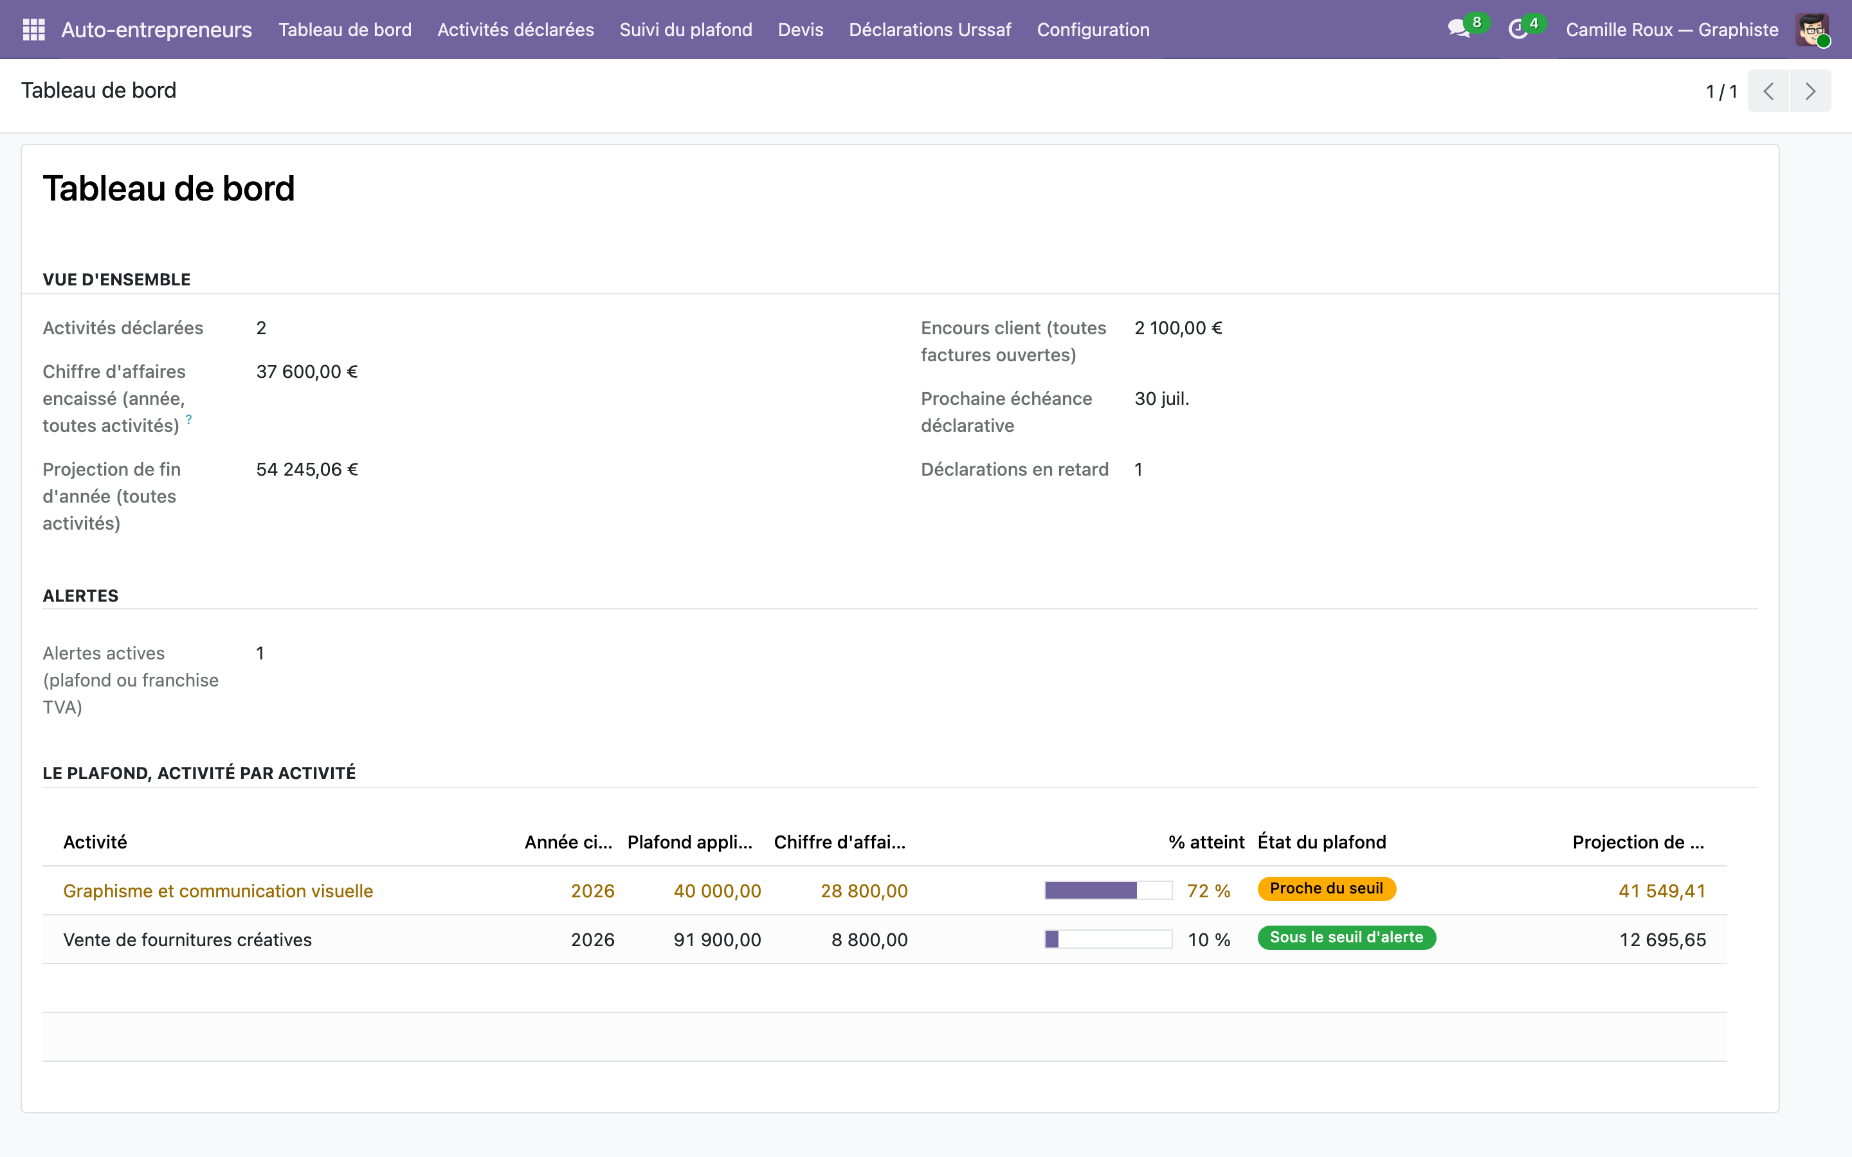Click the 54 245,06 € projection value
The height and width of the screenshot is (1157, 1852).
pos(307,470)
